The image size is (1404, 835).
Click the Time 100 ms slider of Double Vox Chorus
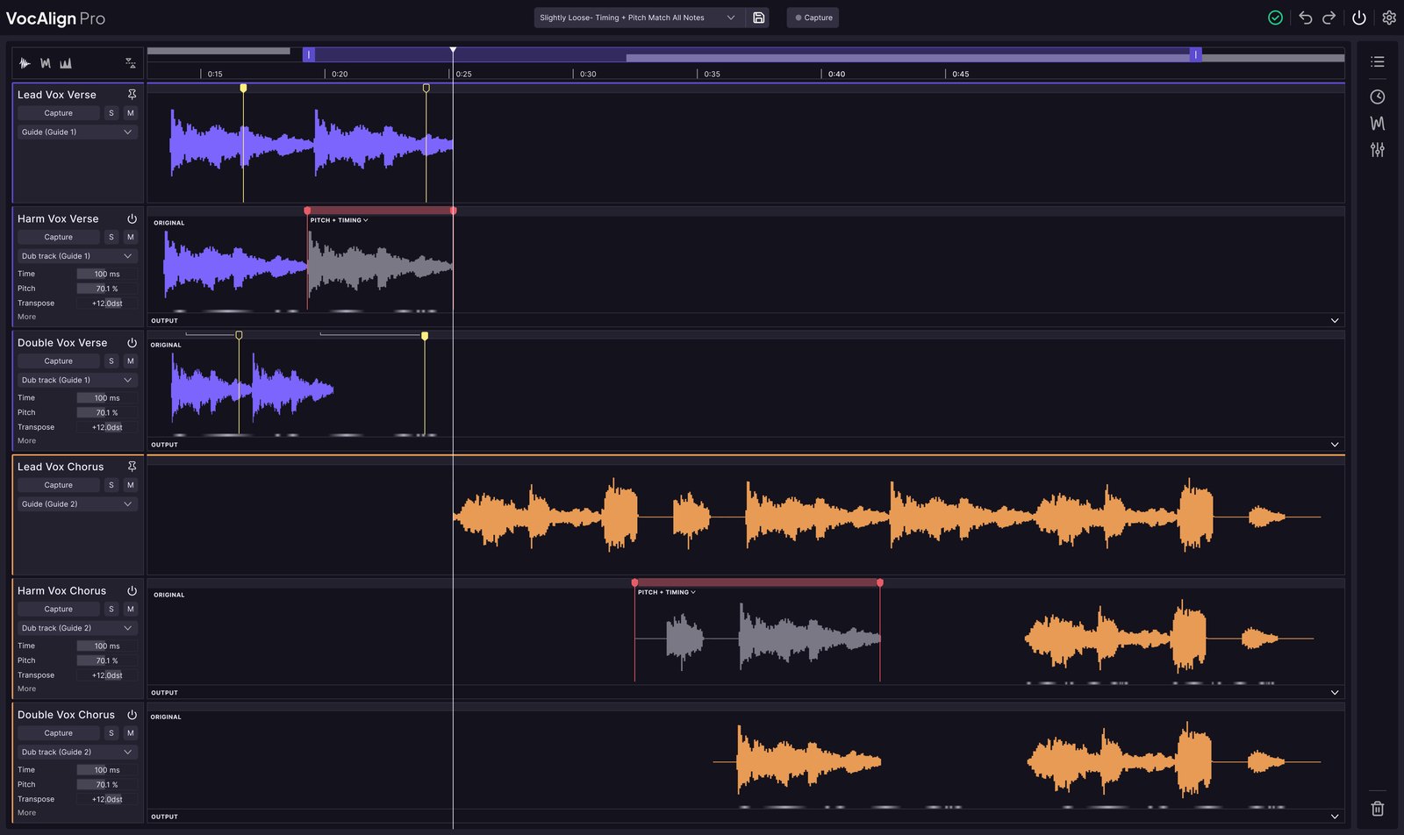(x=106, y=770)
